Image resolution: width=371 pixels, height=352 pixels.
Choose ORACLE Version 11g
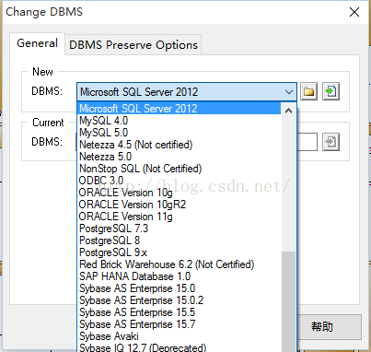(x=180, y=217)
